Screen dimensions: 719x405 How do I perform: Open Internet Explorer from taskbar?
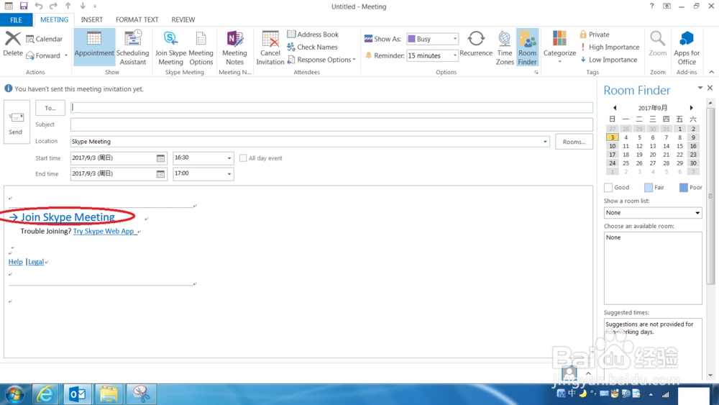[45, 394]
